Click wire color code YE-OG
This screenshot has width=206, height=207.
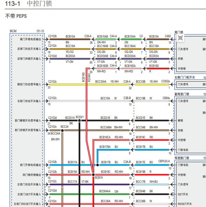(x=70, y=52)
